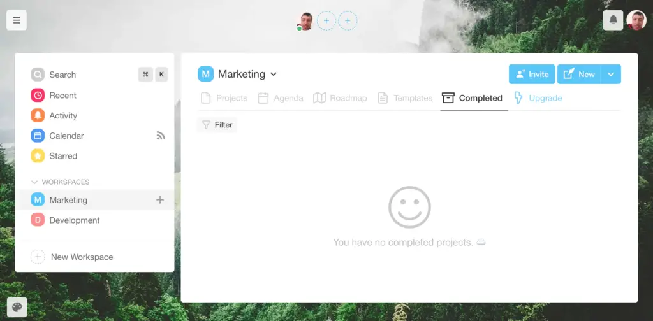Open the hamburger menu

pos(17,20)
